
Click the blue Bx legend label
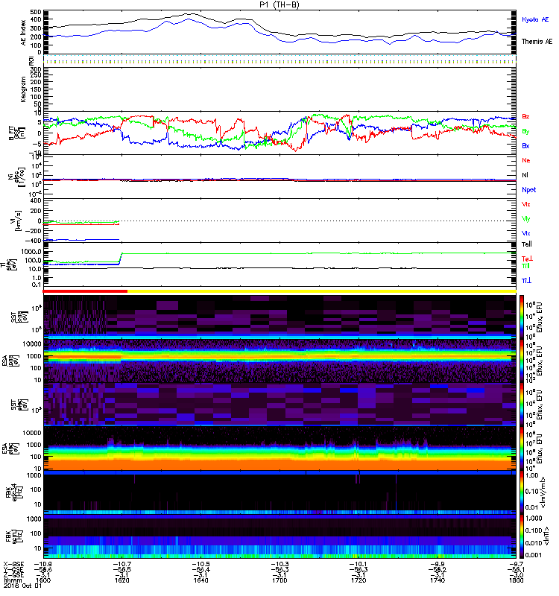click(x=525, y=145)
